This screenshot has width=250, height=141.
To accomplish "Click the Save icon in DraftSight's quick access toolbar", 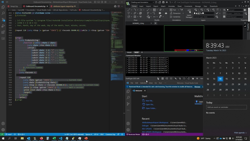I will (163, 2).
